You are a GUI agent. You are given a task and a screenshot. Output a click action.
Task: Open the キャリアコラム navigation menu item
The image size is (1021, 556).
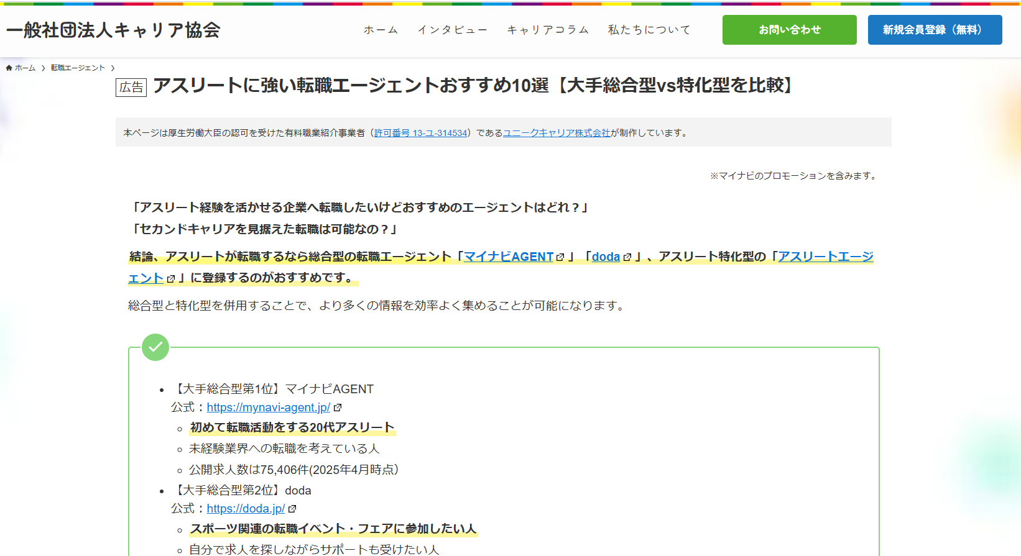tap(547, 30)
